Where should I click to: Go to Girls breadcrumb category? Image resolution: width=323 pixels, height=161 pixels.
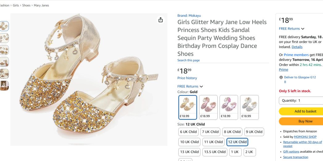pos(16,6)
